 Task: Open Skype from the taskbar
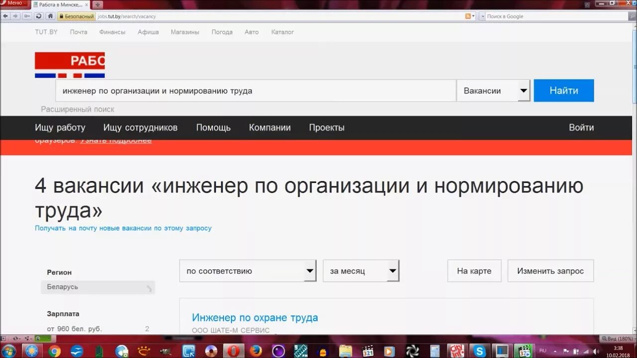[479, 351]
